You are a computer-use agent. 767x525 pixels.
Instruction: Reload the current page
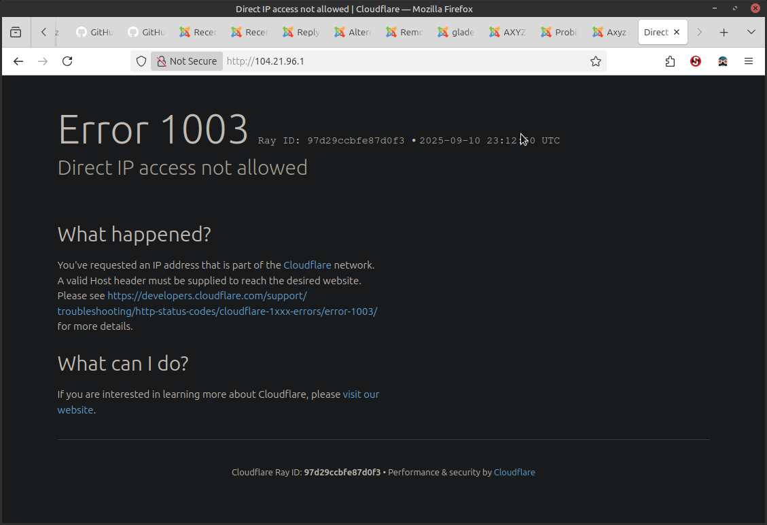(67, 61)
